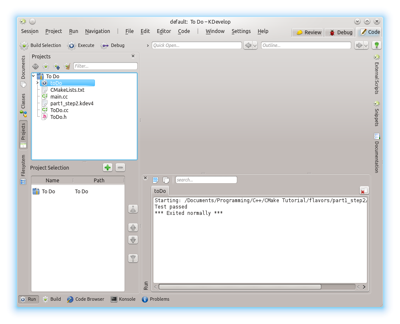Show the Build bottom panel
400x324 pixels.
(x=52, y=299)
